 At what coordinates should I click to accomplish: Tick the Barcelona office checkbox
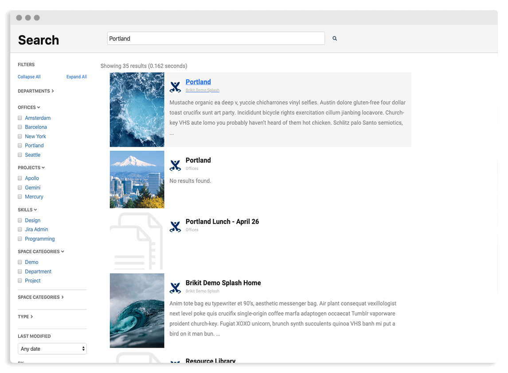click(20, 127)
